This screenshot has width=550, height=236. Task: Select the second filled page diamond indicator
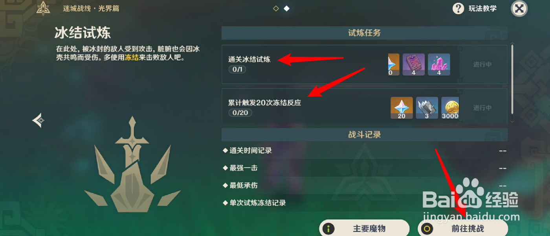(x=287, y=8)
